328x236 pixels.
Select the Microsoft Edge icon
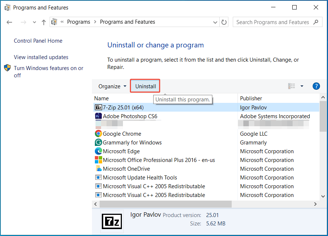[98, 151]
